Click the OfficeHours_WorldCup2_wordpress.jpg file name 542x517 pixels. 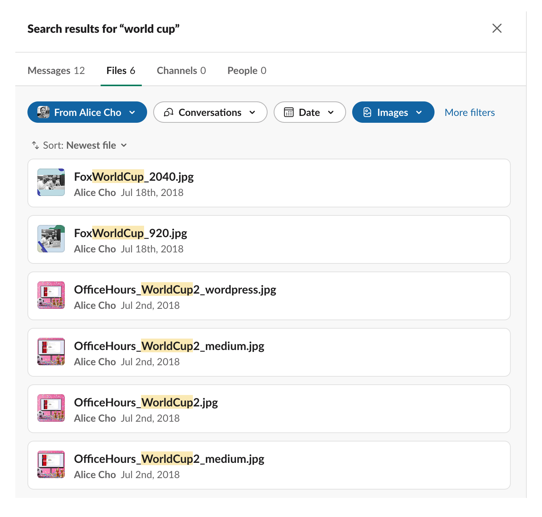[x=175, y=289]
